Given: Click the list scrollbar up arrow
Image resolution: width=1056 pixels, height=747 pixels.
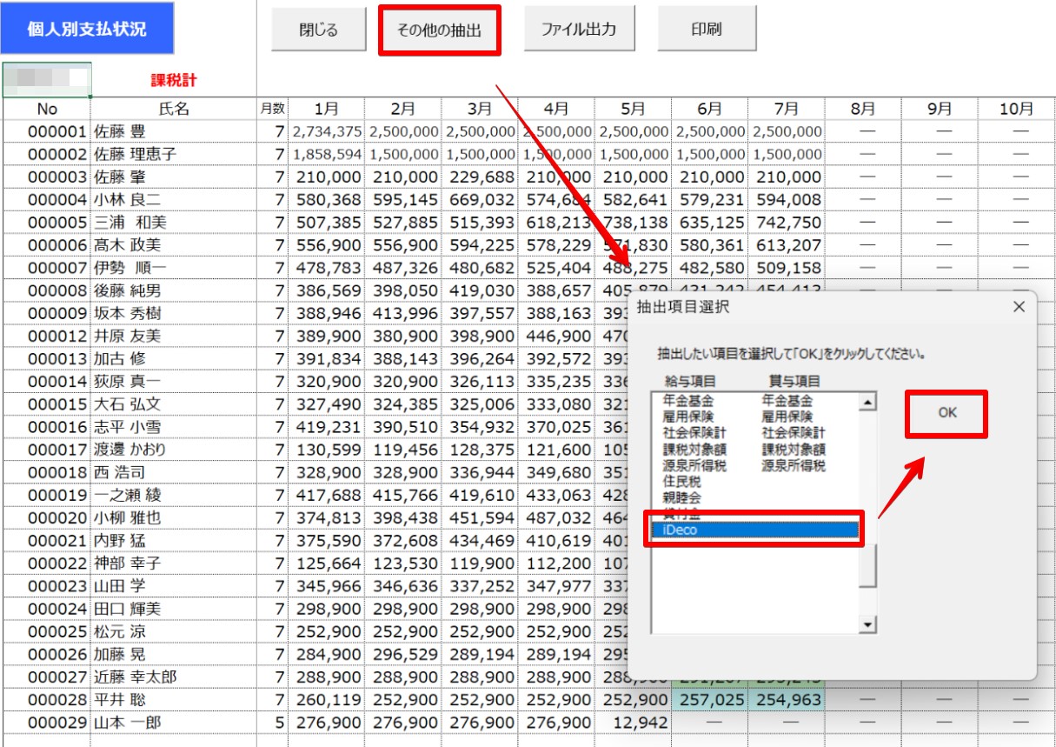Looking at the screenshot, I should (867, 402).
